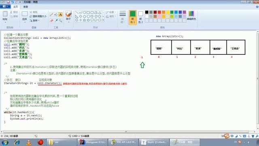Image resolution: width=259 pixels, height=146 pixels.
Task: Click the Resize (重新调整大小) button
Action: click(x=38, y=16)
